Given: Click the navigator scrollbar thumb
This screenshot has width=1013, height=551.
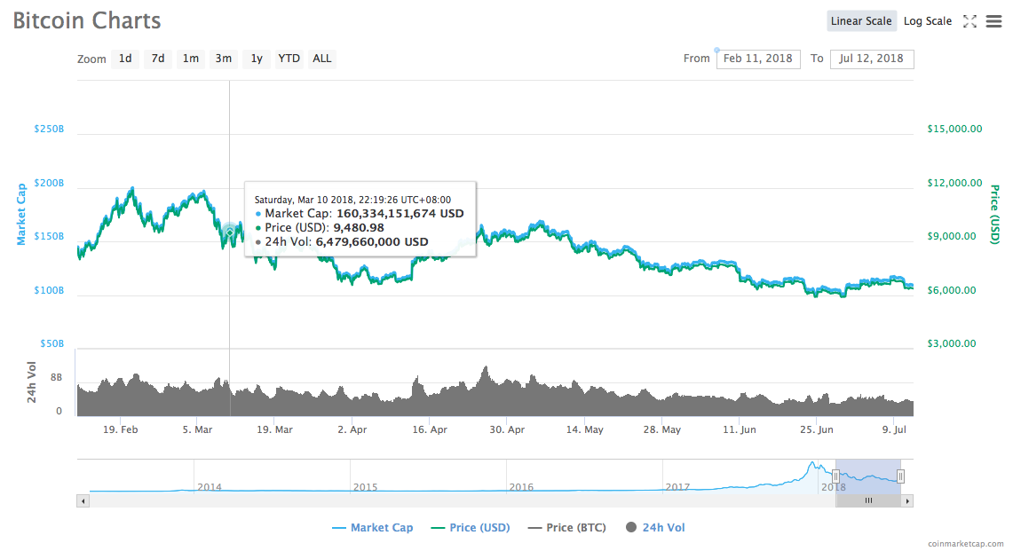Looking at the screenshot, I should click(868, 500).
